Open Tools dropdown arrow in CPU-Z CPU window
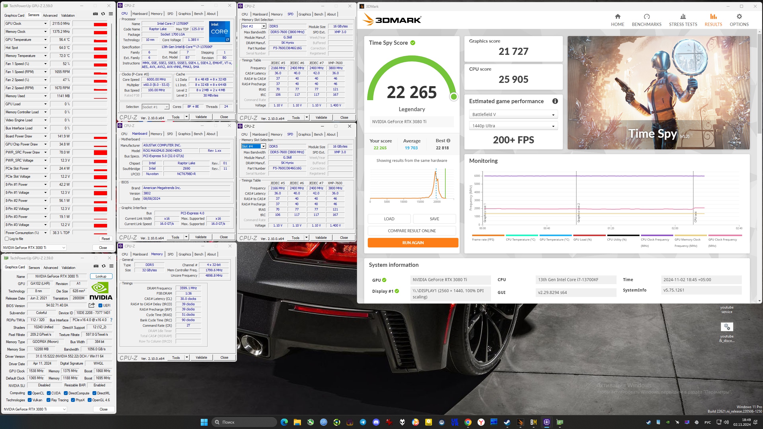763x429 pixels. tap(187, 117)
